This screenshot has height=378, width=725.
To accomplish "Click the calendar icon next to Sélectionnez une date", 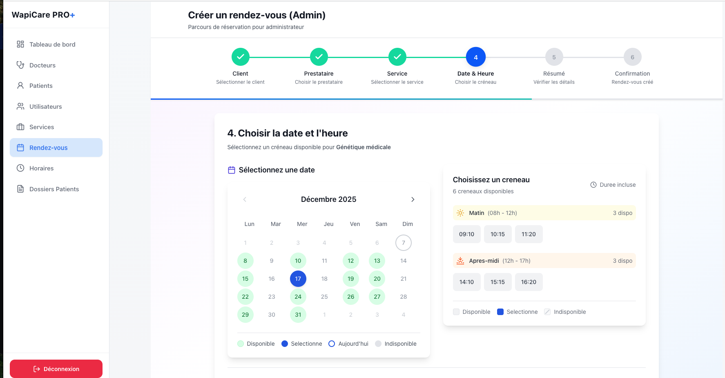I will click(x=232, y=170).
